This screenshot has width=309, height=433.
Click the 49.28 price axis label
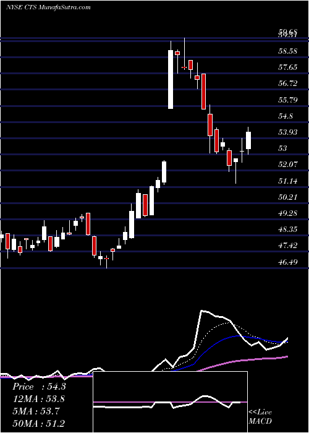coord(288,213)
